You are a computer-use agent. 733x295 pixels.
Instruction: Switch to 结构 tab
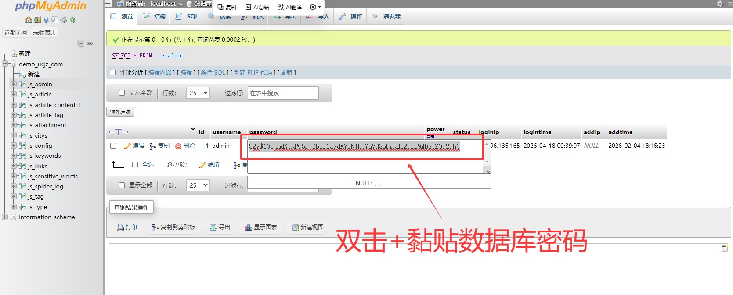[154, 16]
